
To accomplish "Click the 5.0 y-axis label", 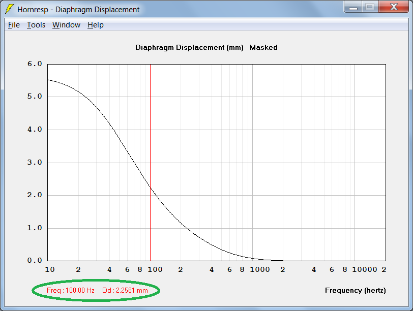I will pos(35,97).
